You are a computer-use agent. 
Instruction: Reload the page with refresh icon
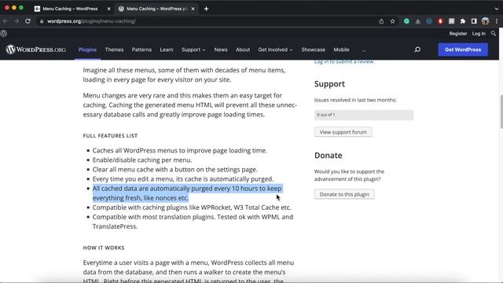(x=28, y=21)
